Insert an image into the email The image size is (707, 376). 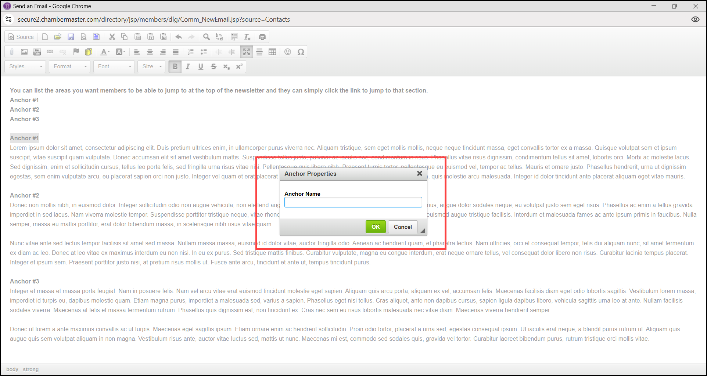click(24, 52)
